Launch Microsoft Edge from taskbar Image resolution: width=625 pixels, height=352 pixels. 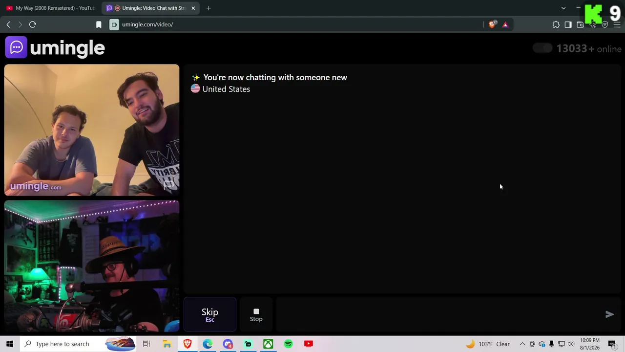(x=208, y=344)
